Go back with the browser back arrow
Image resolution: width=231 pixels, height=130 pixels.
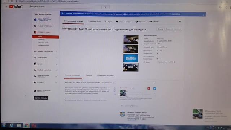[x=4, y=1]
